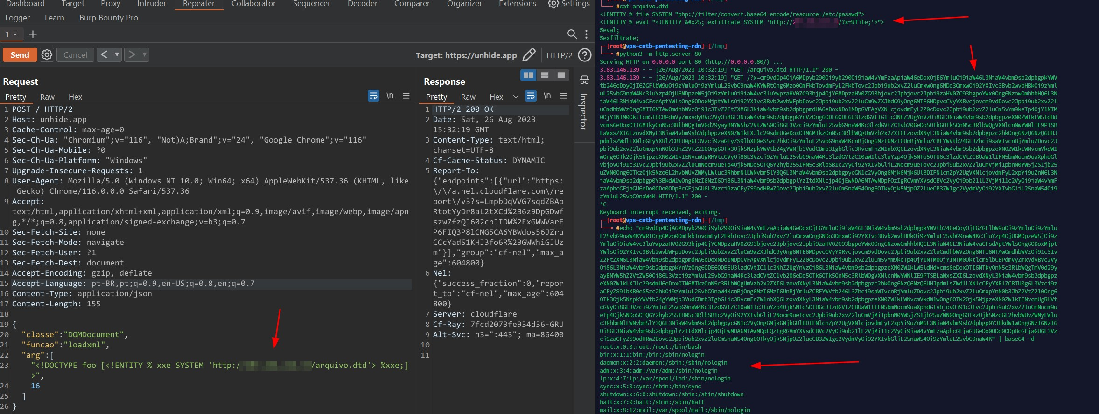
Task: Open the Logger tab
Action: (x=17, y=18)
